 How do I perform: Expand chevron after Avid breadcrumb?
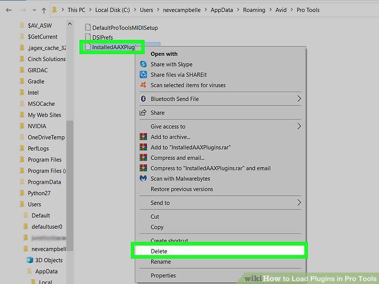click(292, 10)
